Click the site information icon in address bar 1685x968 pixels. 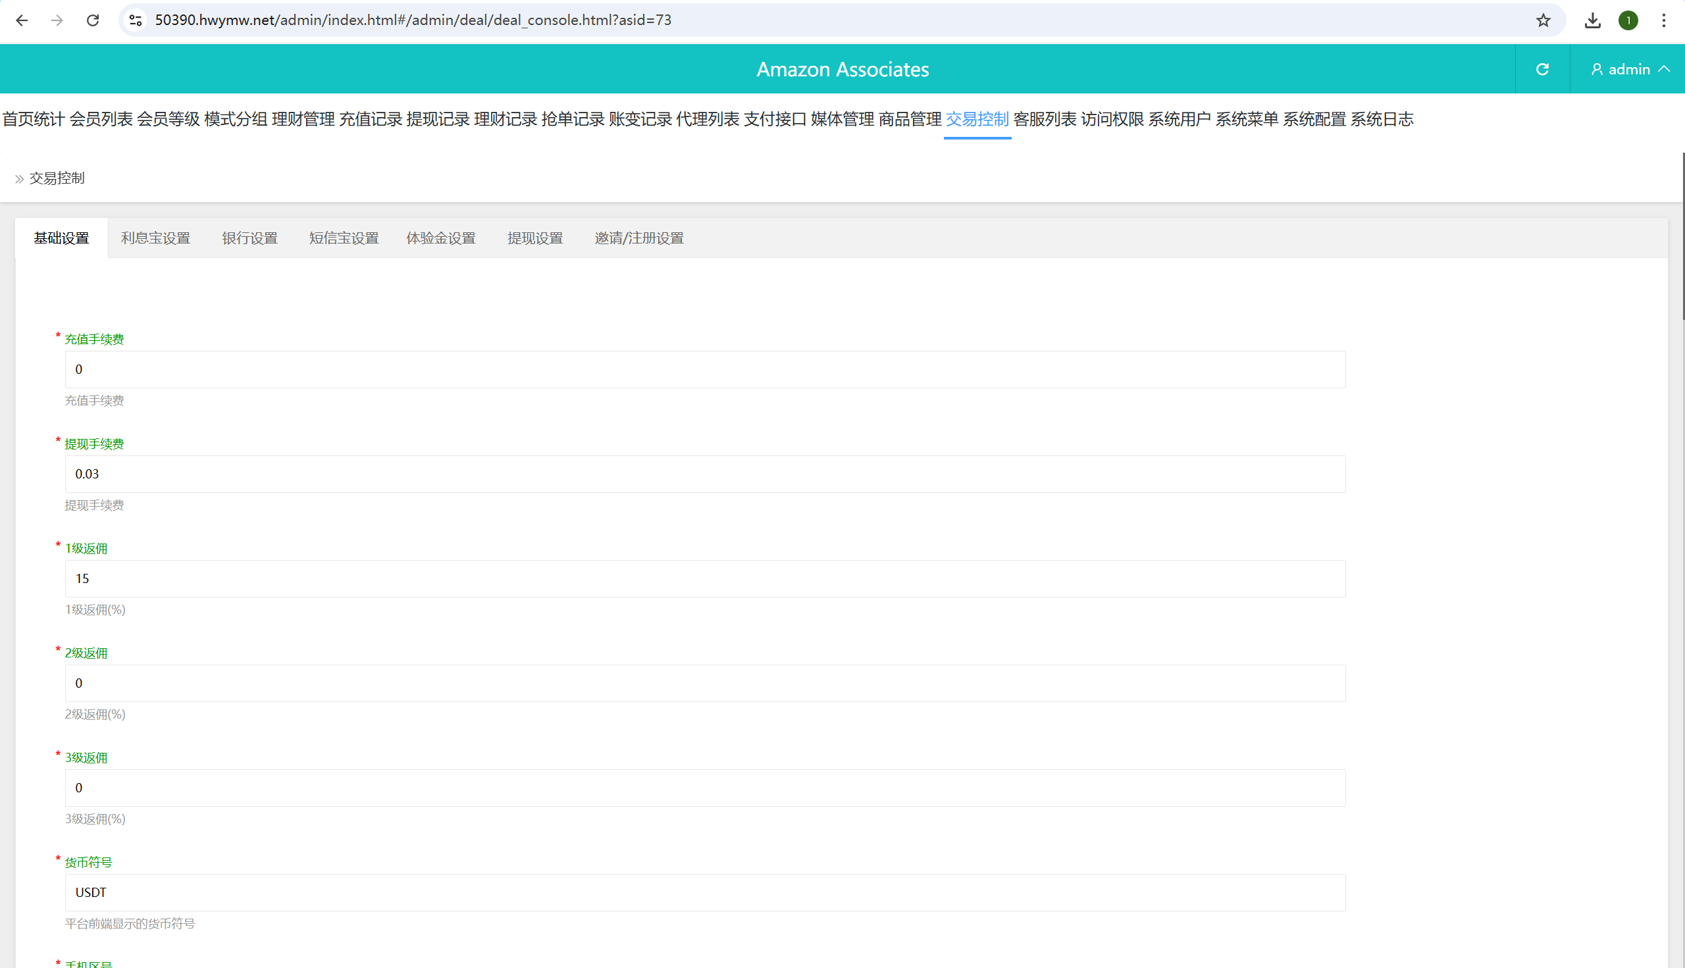pyautogui.click(x=136, y=20)
